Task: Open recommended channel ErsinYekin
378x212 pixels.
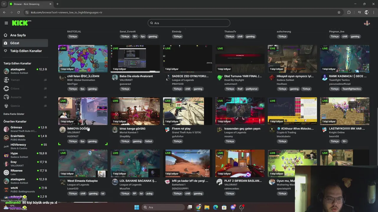Action: click(x=25, y=138)
